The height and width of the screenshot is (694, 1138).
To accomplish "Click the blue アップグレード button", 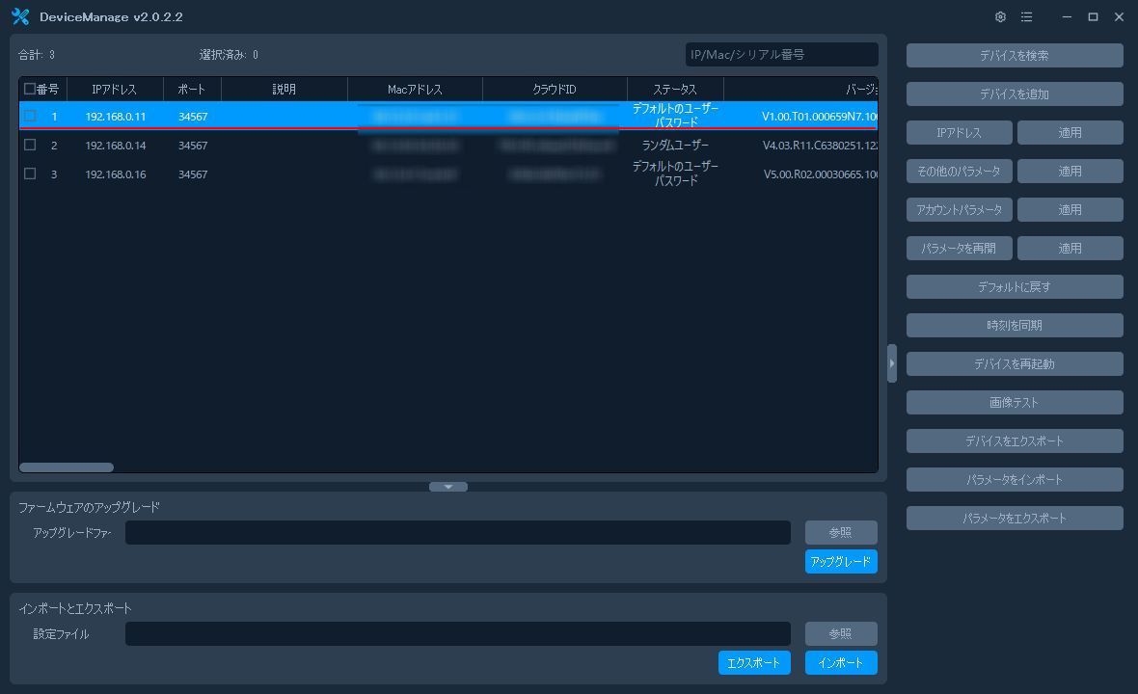I will tap(840, 562).
